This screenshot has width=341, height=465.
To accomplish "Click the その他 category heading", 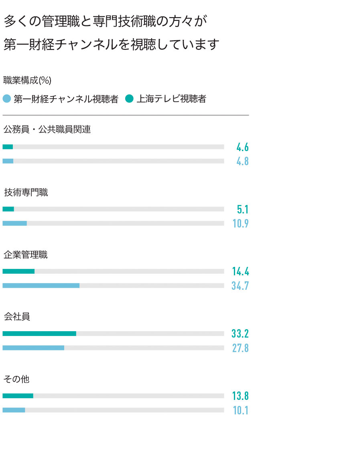I will [16, 379].
